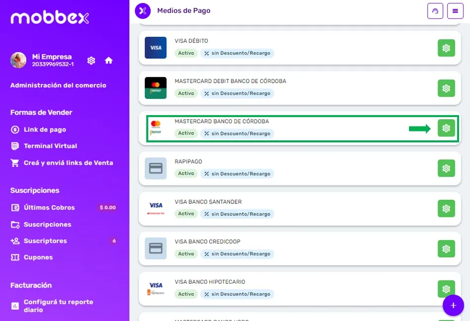Go to Últimos Cobros
Screen dimensions: 470x321
(x=43, y=207)
